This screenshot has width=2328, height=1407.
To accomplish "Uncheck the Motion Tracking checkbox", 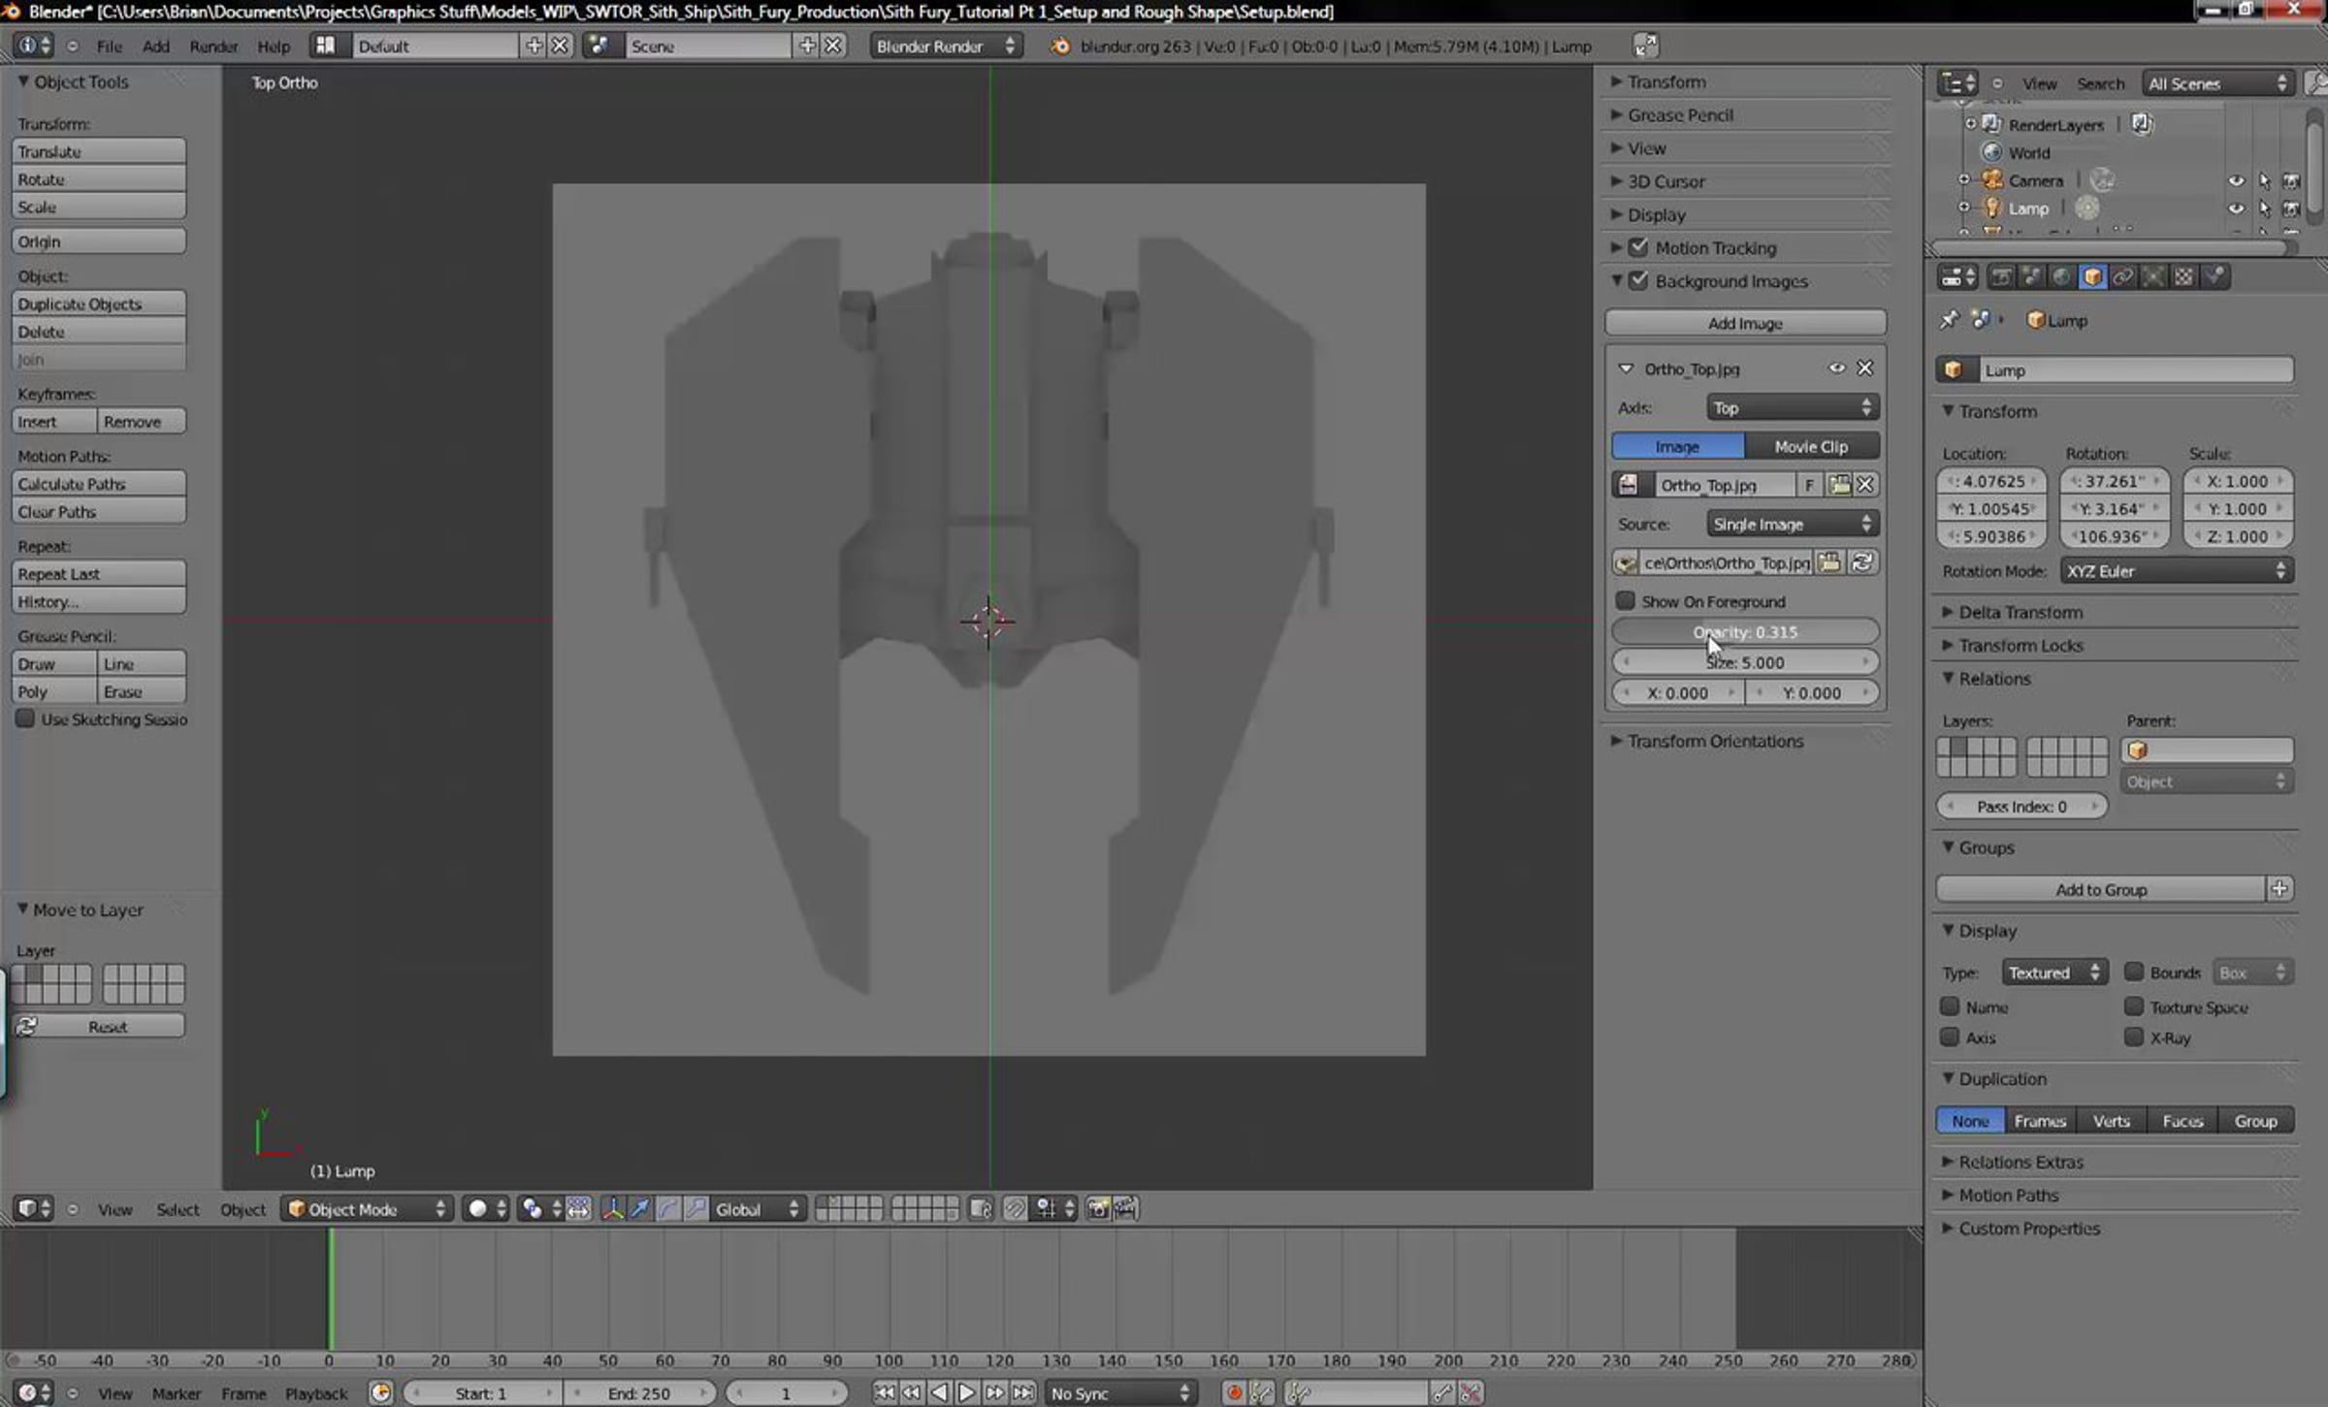I will click(x=1639, y=247).
